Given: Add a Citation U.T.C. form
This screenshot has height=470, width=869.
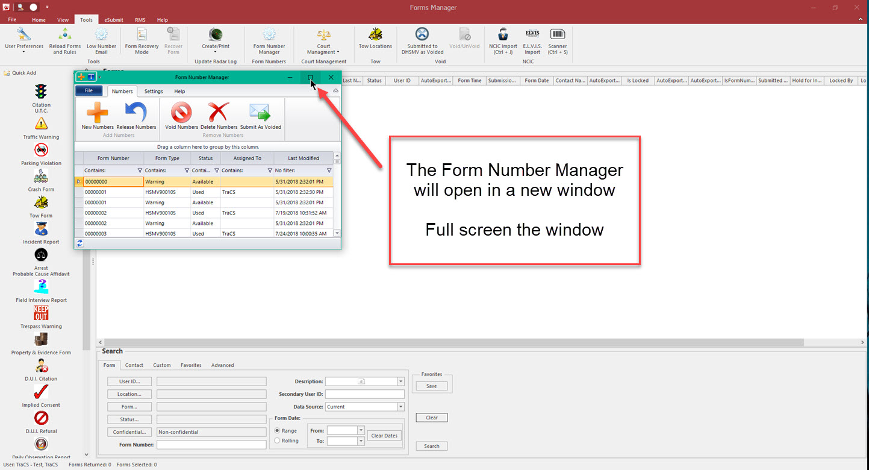Looking at the screenshot, I should tap(41, 92).
